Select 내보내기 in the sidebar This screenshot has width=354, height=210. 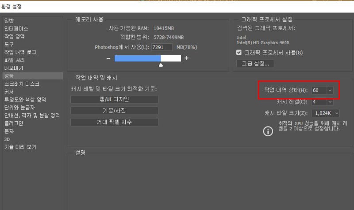(x=14, y=68)
